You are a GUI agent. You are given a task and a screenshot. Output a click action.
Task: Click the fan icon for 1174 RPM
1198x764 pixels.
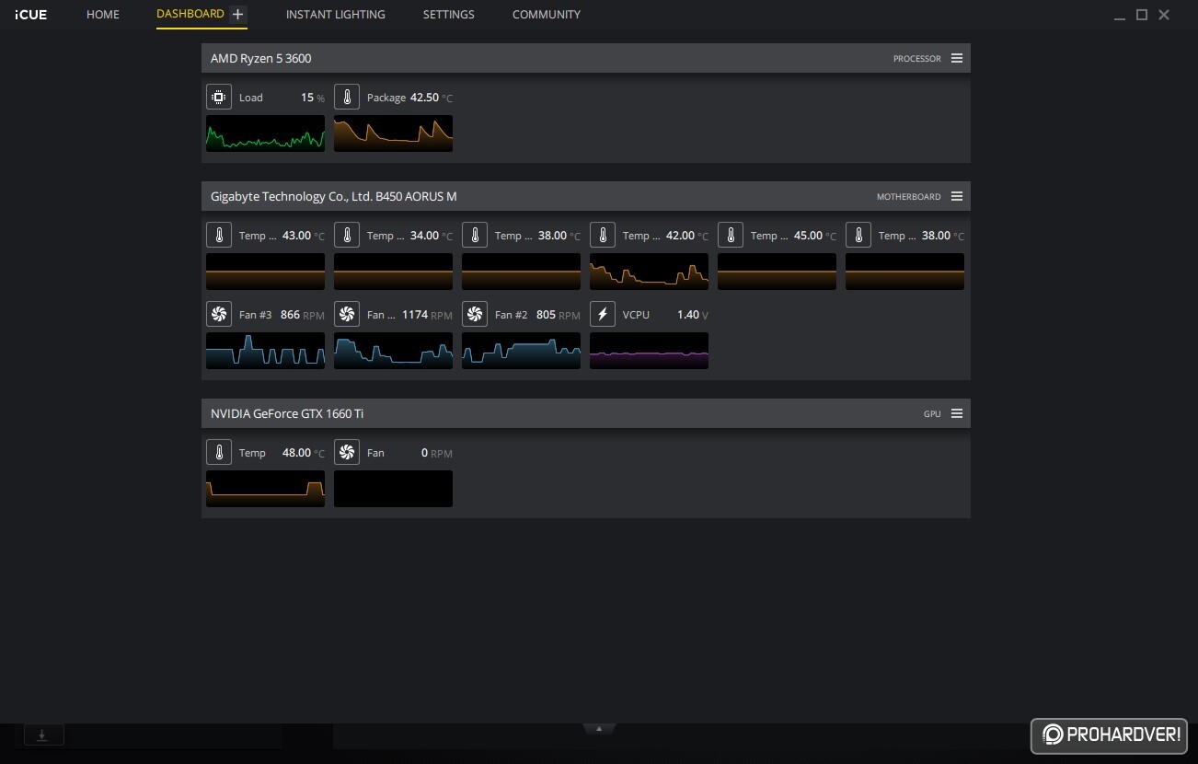point(347,314)
